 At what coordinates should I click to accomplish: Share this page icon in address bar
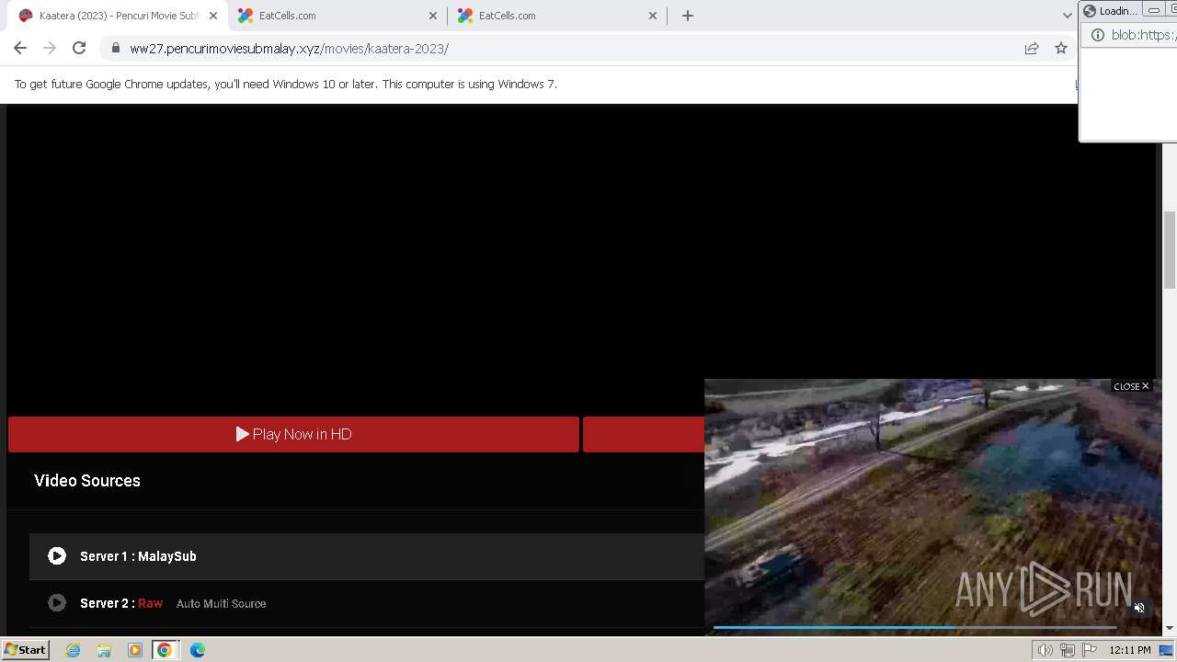(1032, 49)
